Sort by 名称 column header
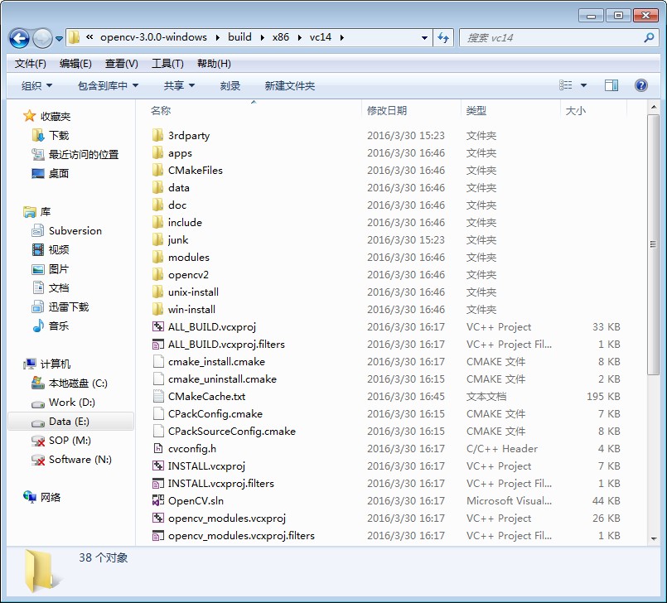Viewport: 667px width, 603px height. 161,110
